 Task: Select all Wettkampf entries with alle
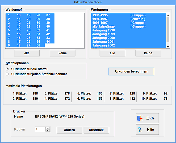click(x=27, y=53)
